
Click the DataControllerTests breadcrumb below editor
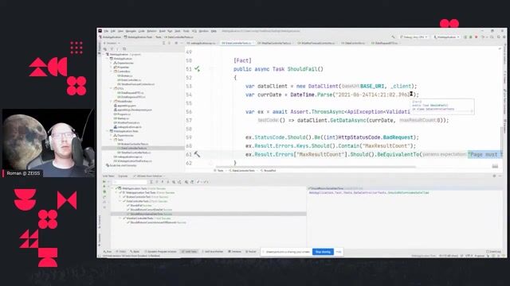pyautogui.click(x=242, y=171)
